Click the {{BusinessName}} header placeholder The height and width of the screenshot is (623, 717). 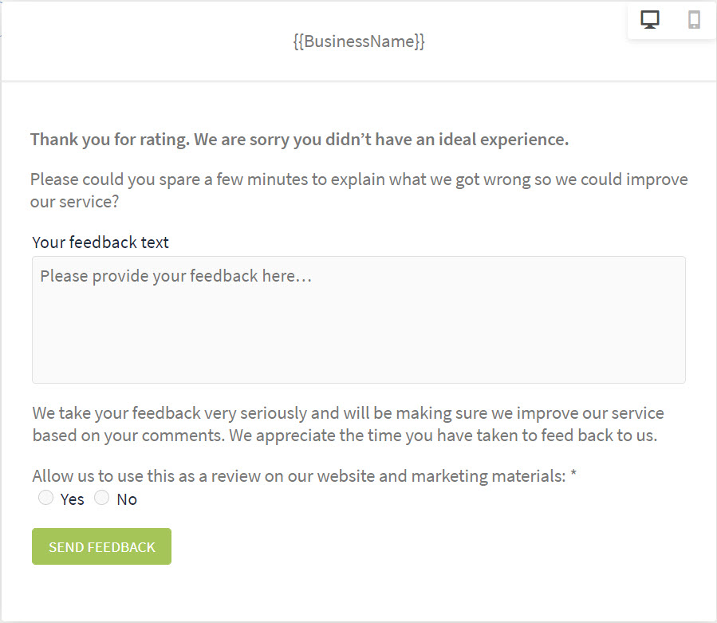point(359,41)
